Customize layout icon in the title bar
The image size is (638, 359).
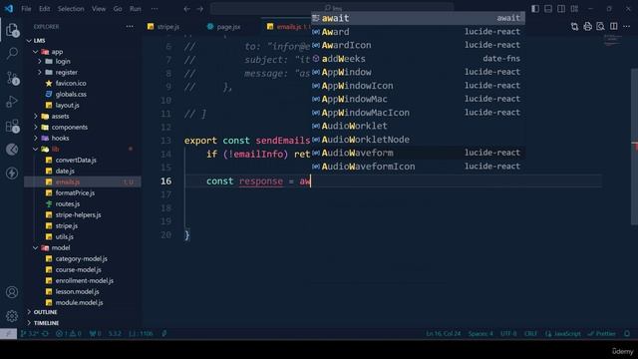[x=574, y=9]
